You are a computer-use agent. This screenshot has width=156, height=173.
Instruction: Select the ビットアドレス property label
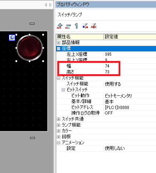[x=82, y=107]
